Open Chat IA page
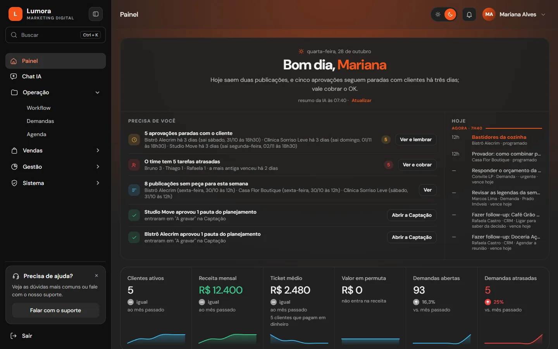The width and height of the screenshot is (558, 349). point(55,76)
